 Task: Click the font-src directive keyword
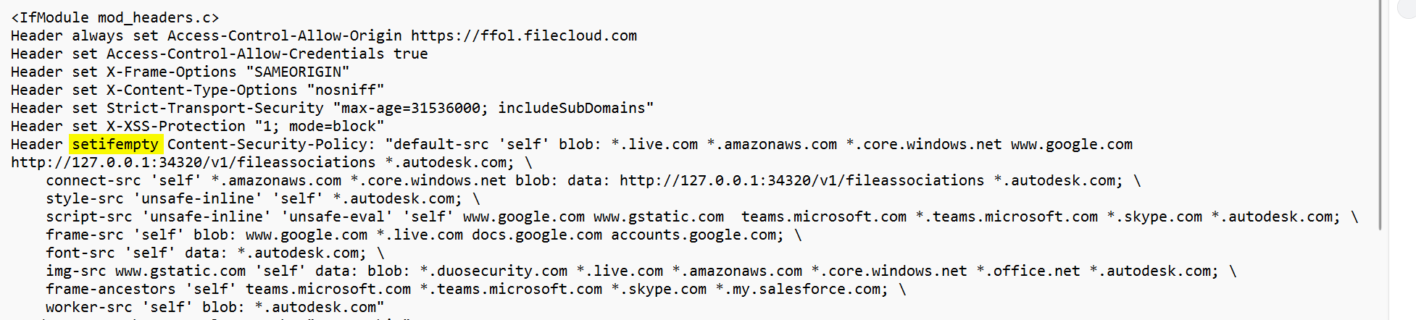(80, 253)
